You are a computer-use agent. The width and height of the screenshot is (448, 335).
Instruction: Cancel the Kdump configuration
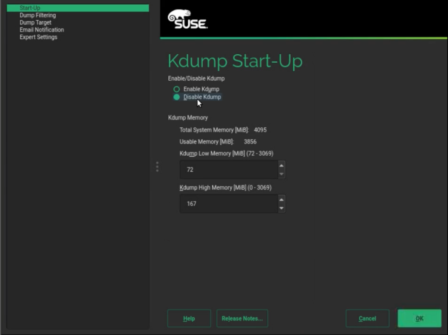point(367,318)
